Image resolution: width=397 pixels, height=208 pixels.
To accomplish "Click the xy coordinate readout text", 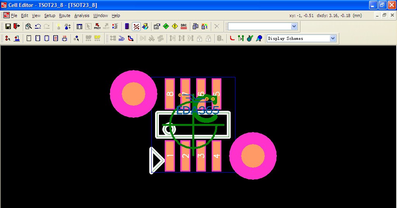I will [301, 15].
